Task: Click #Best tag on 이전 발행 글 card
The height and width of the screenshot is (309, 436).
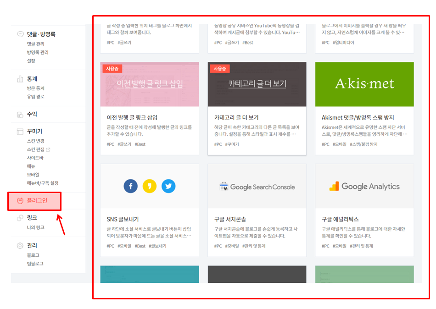Action: (x=140, y=144)
